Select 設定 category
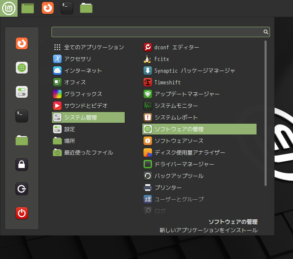This screenshot has width=293, height=259. click(88, 129)
